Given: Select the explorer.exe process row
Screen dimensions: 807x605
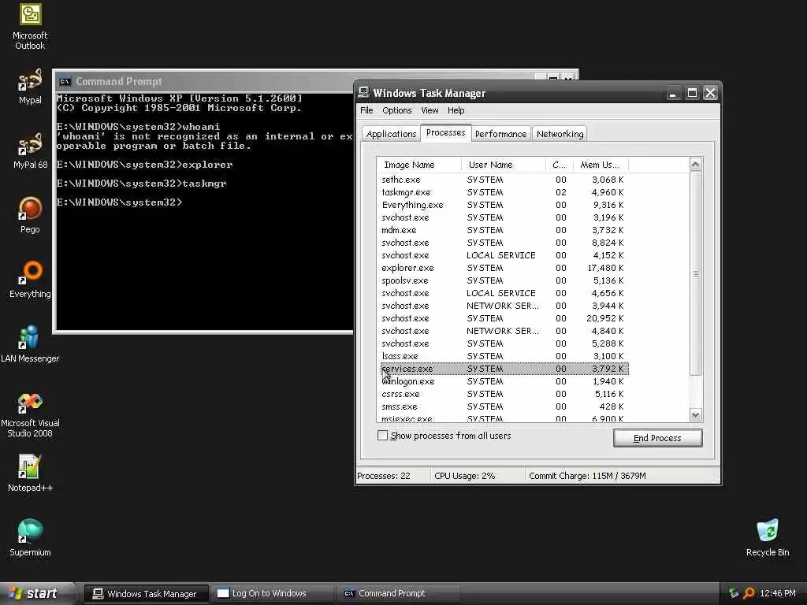Looking at the screenshot, I should tap(503, 268).
